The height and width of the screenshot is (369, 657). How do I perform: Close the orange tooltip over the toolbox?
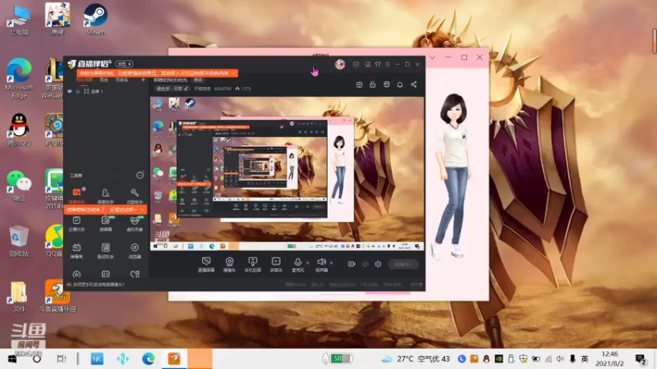coord(142,210)
